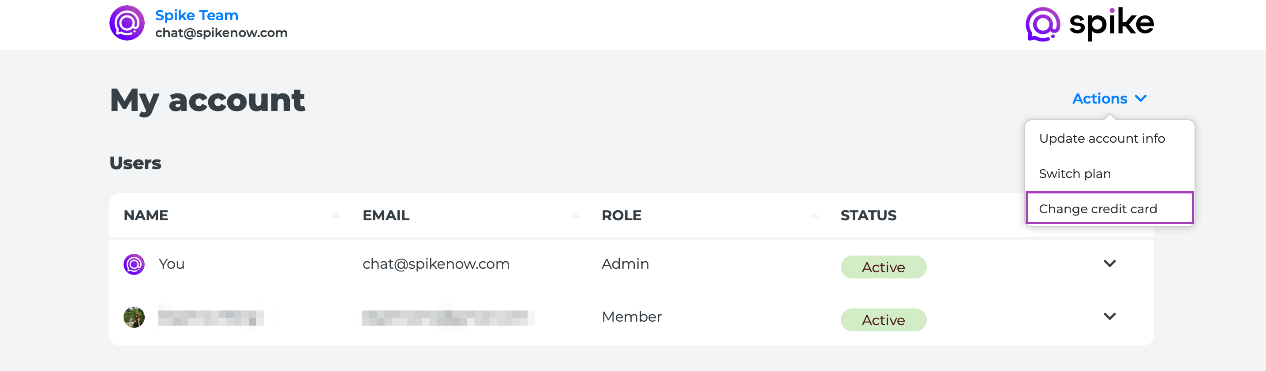Choose "Switch plan" in Actions menu

(x=1074, y=174)
